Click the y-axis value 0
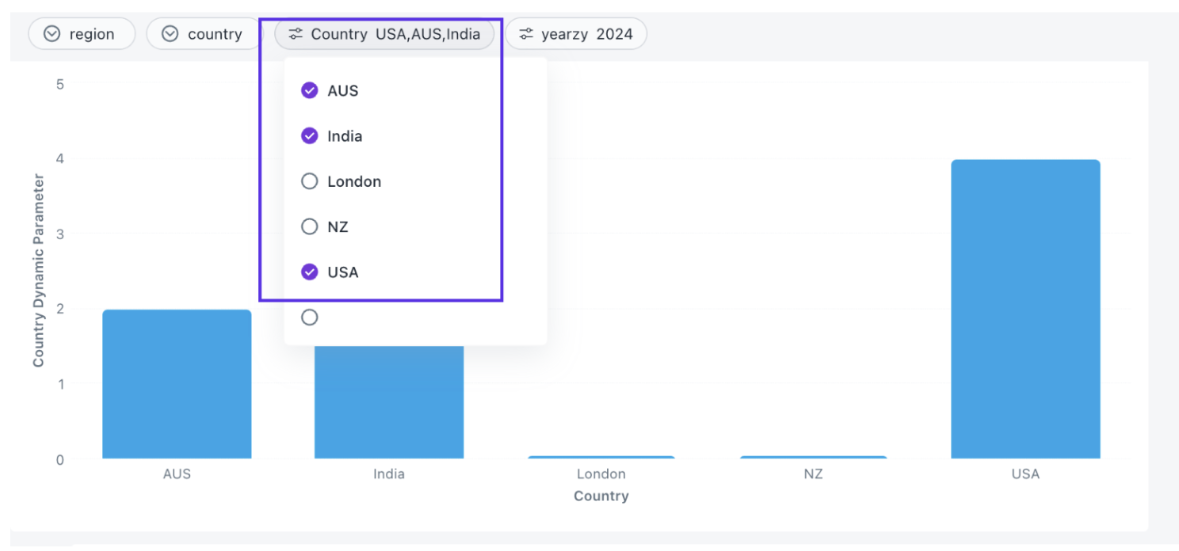 (x=60, y=459)
